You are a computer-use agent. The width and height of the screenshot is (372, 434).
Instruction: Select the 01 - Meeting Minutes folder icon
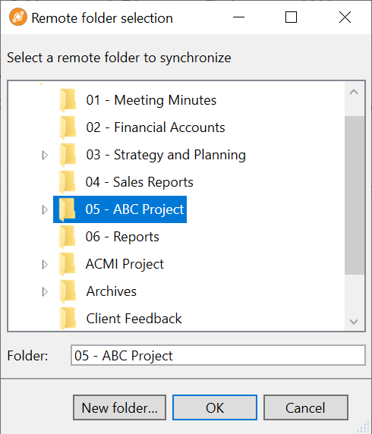68,100
